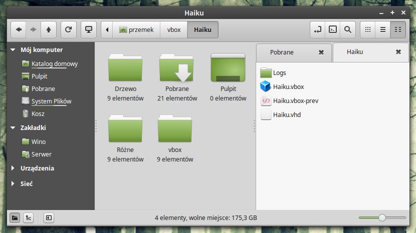Image resolution: width=416 pixels, height=233 pixels.
Task: Select the Haiku path segment
Action: [202, 29]
